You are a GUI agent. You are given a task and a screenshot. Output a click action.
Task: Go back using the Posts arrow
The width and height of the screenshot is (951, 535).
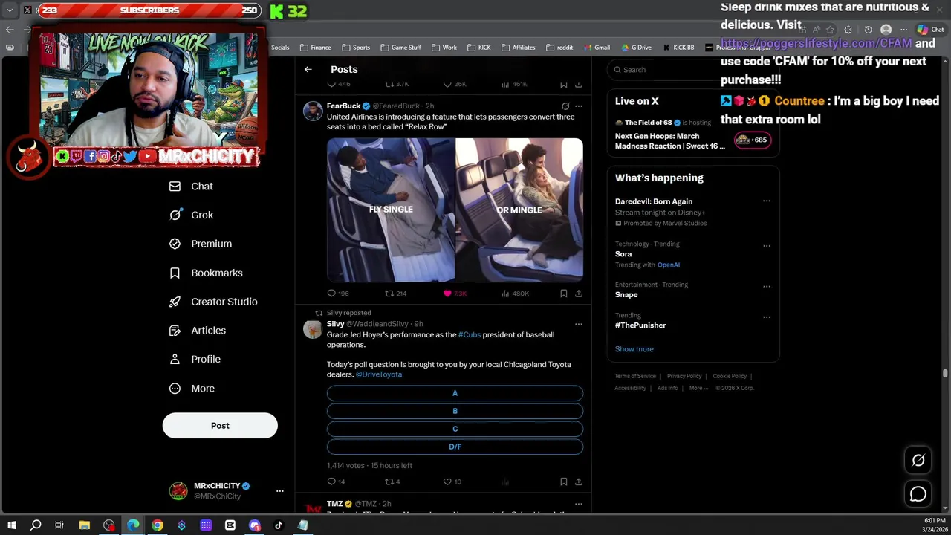click(x=308, y=69)
